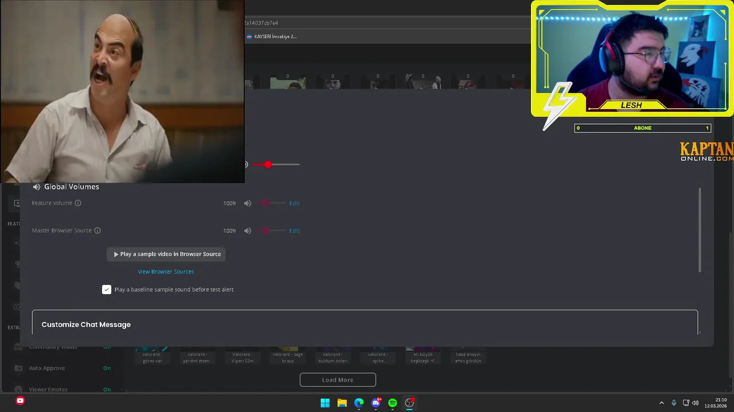Open Windows Start menu
734x412 pixels.
point(325,403)
